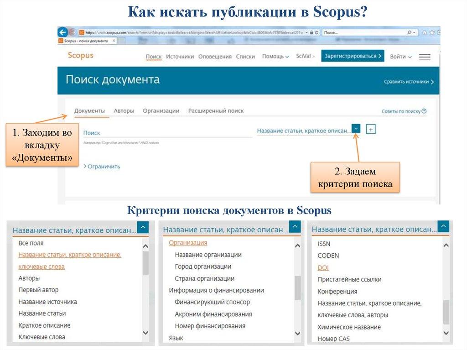467x350 pixels.
Task: Open the Войти dropdown
Action: click(400, 57)
